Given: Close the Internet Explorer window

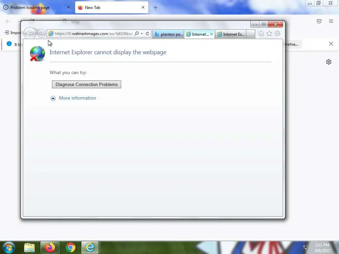Looking at the screenshot, I should 275,24.
